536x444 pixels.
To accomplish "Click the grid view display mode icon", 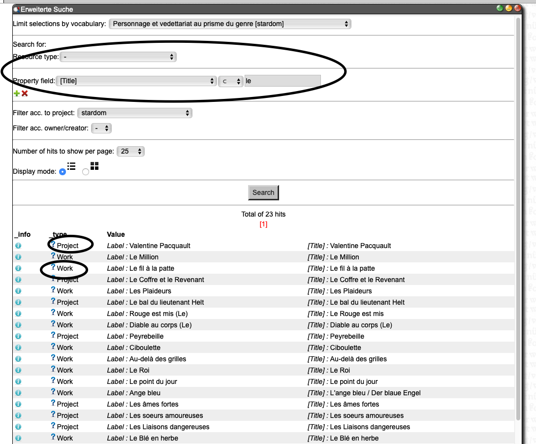I will coord(95,166).
